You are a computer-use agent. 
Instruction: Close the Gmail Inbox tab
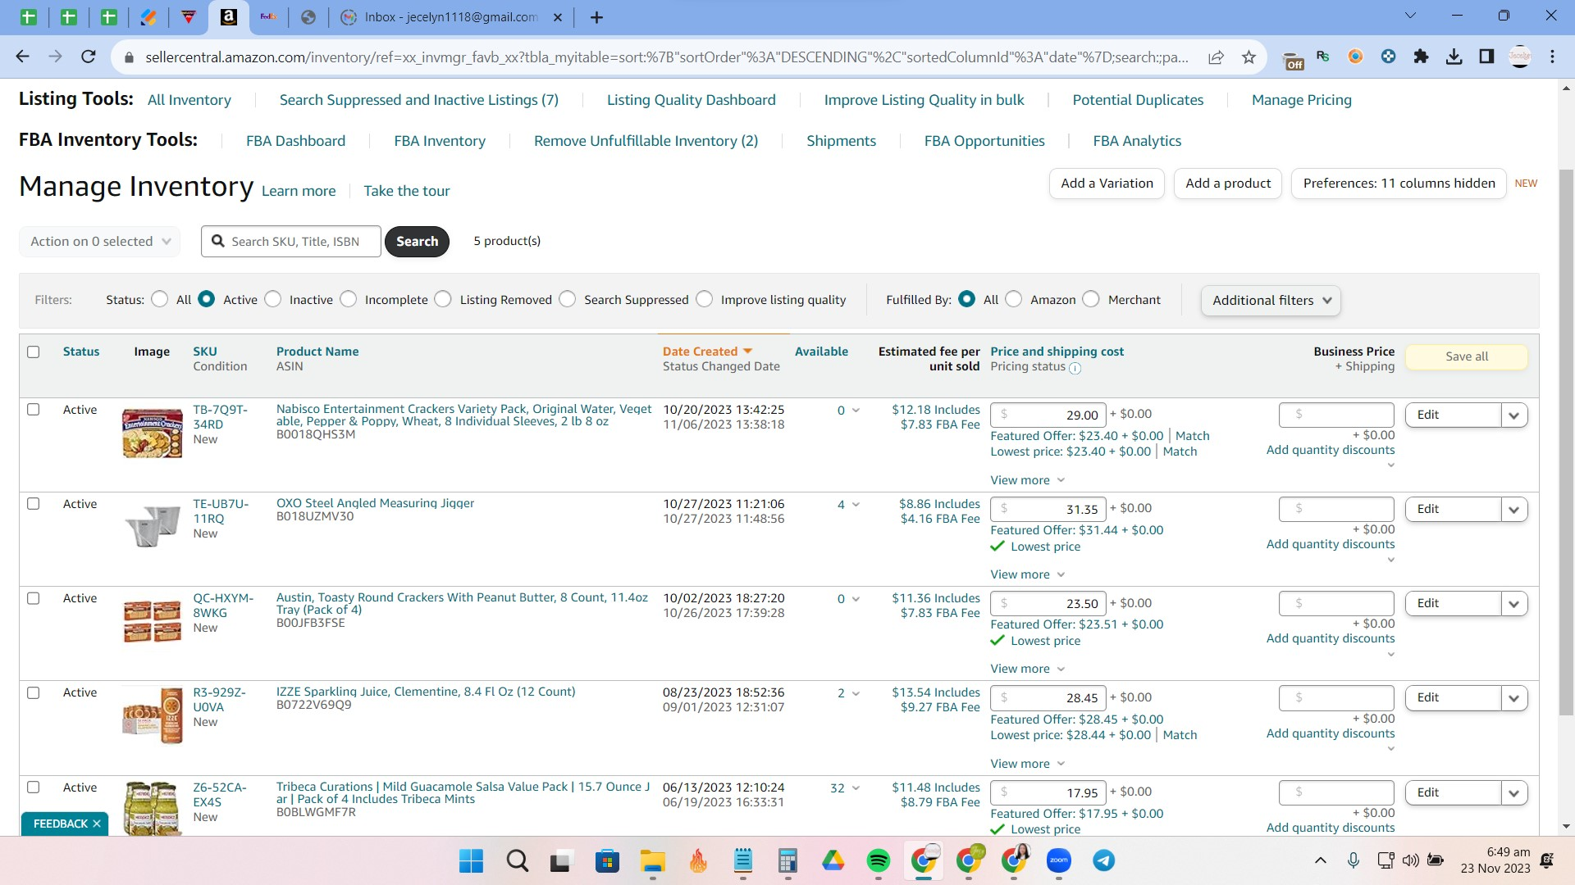(558, 17)
